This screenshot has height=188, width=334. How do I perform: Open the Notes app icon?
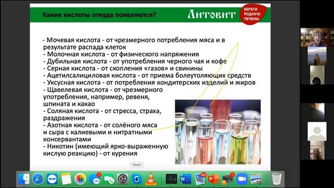[66, 179]
